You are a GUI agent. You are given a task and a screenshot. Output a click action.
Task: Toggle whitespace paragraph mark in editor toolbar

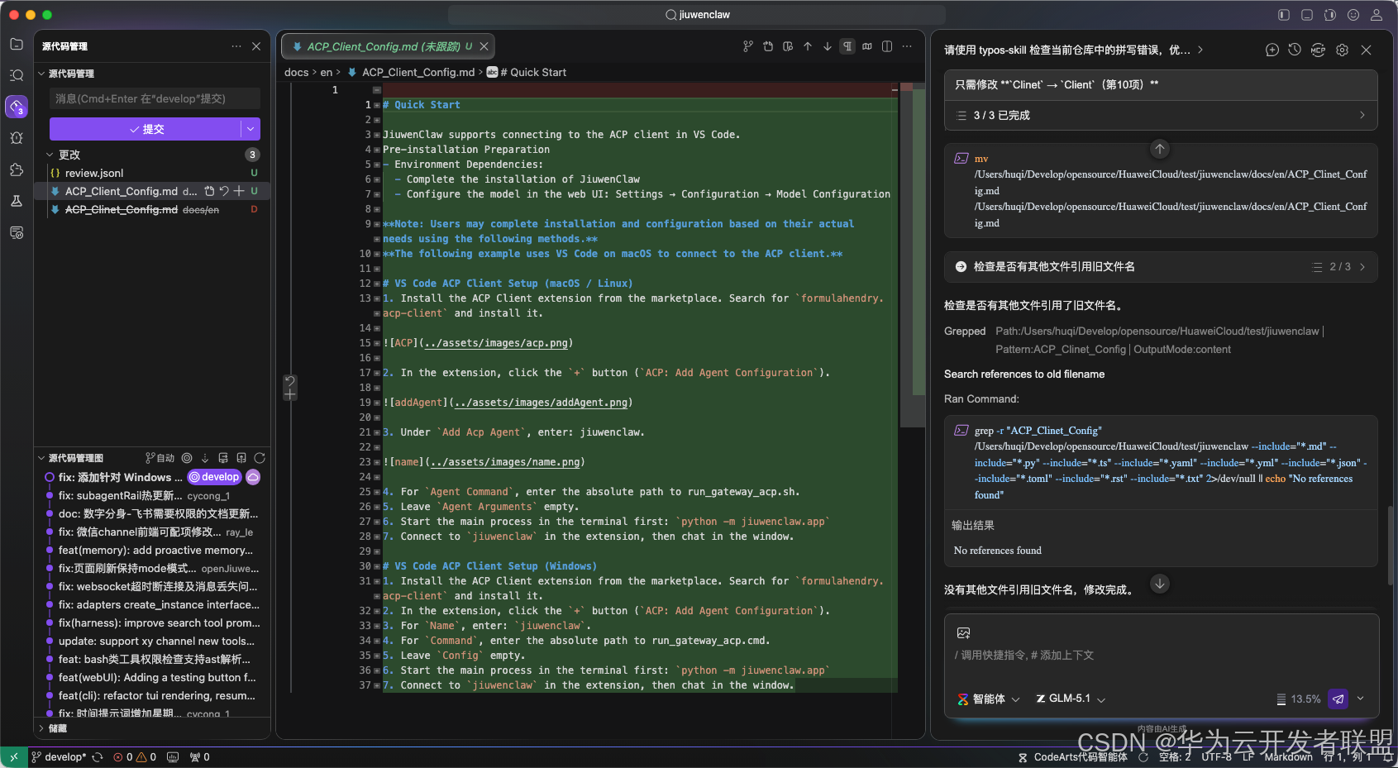(x=847, y=46)
